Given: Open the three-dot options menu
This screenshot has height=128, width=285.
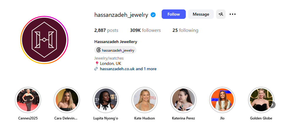Looking at the screenshot, I should pyautogui.click(x=233, y=14).
